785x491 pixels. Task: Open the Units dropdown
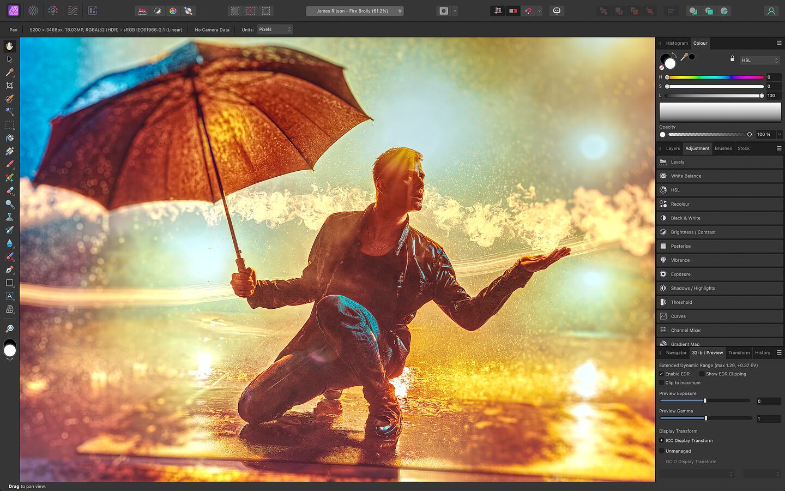tap(275, 29)
